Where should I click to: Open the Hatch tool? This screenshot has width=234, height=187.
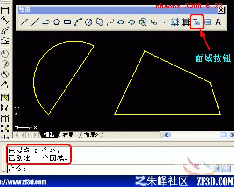175,22
